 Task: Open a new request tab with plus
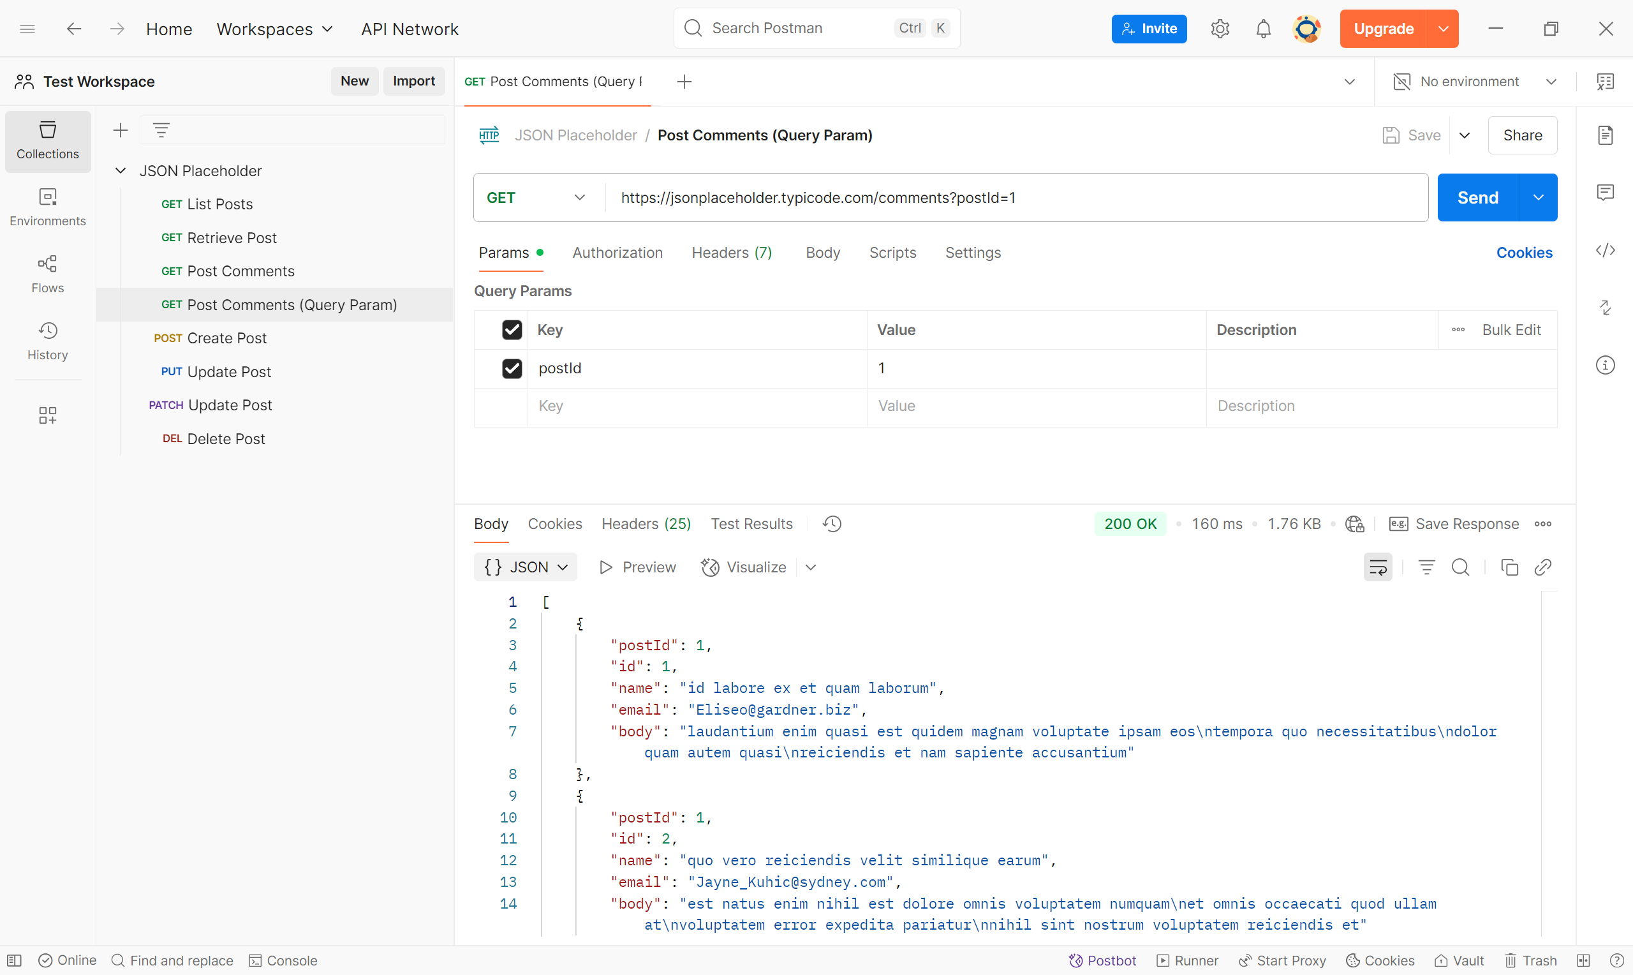684,82
